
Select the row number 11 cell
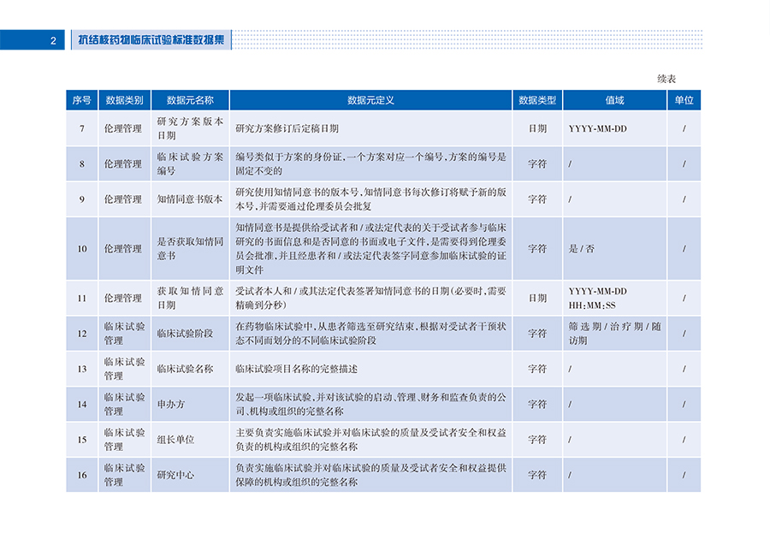tap(82, 298)
